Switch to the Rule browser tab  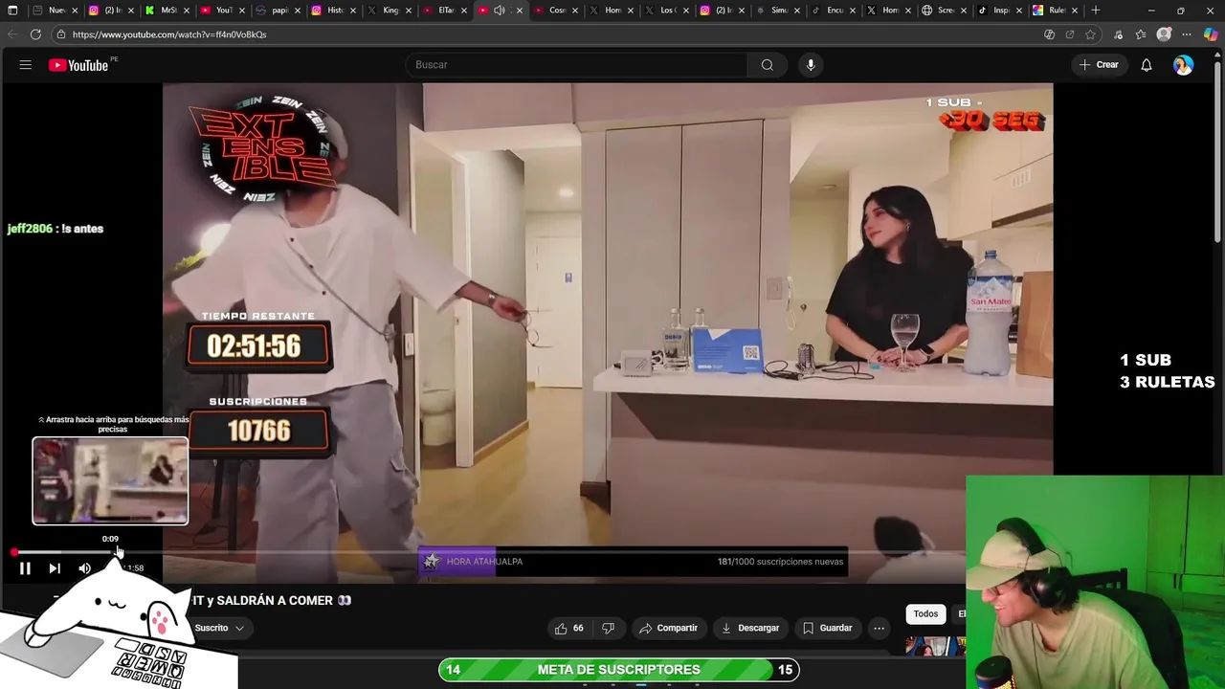1055,11
